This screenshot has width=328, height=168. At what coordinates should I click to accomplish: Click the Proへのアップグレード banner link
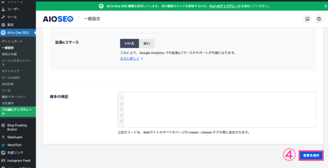pyautogui.click(x=225, y=6)
